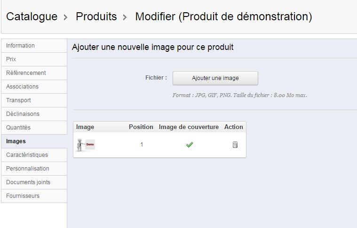Click the Ajouter une image button

[215, 78]
